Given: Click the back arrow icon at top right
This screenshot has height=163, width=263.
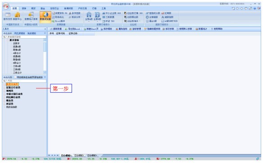Looking at the screenshot, I should (237, 9).
